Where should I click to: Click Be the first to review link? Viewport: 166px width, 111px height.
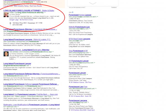coord(27,20)
